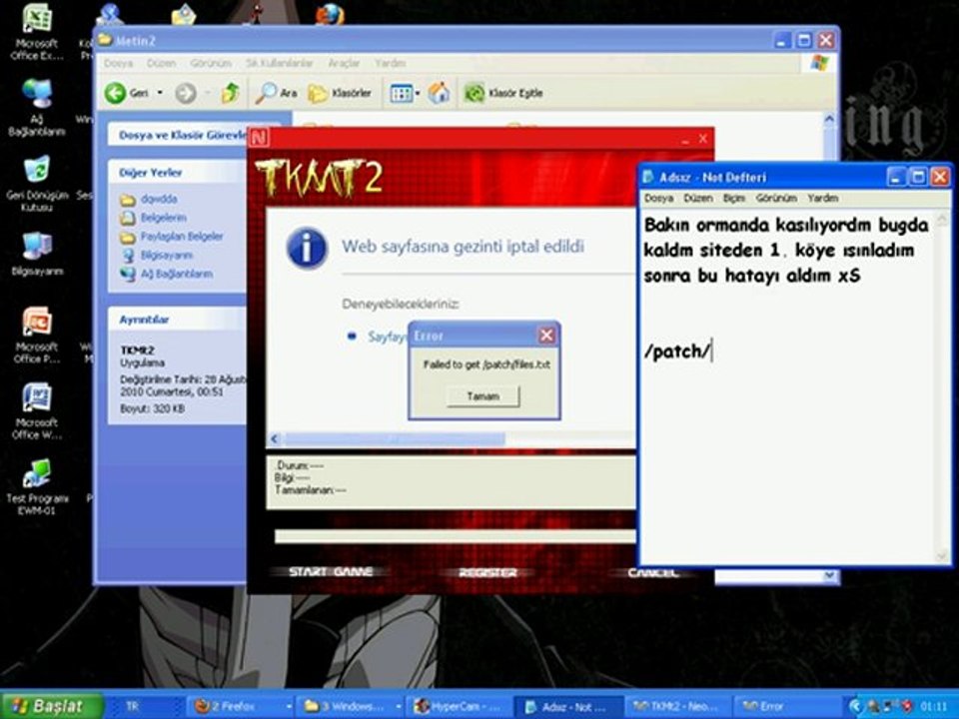Switch to Adsız Not Defteri taskbar button
Image resolution: width=959 pixels, height=719 pixels.
click(570, 707)
